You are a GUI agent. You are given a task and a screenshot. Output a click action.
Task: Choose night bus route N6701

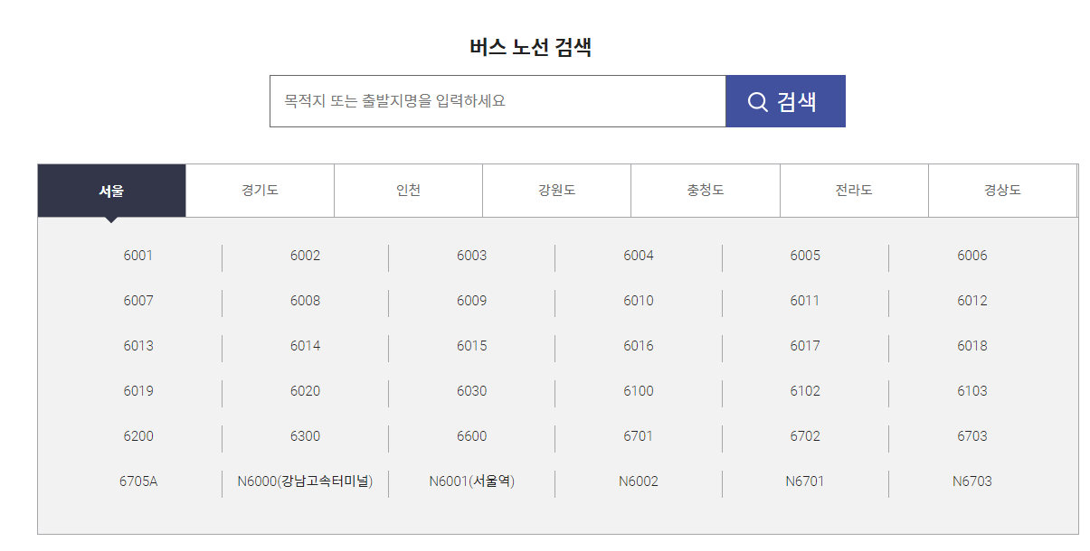click(x=805, y=481)
